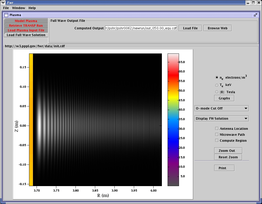Open the Display FW Solution dropdown
This screenshot has height=204, width=262.
(x=222, y=119)
